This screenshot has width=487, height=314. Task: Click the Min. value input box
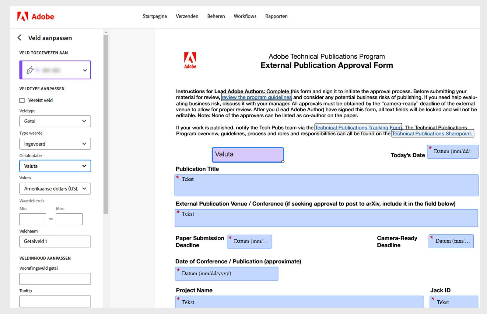[33, 219]
